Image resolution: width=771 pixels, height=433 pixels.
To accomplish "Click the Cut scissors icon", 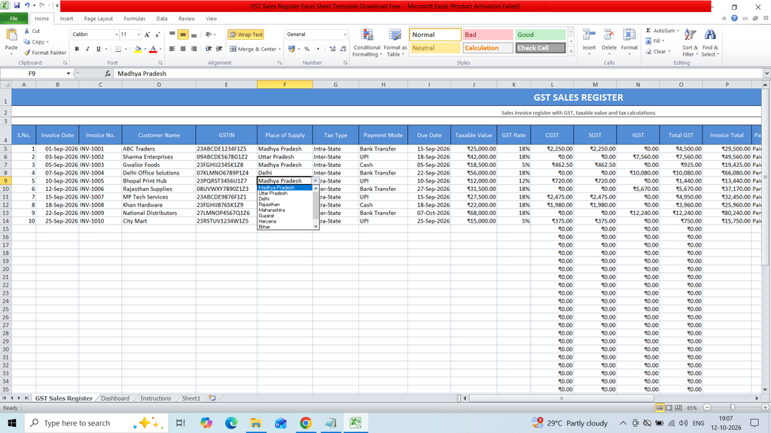I will coord(27,31).
